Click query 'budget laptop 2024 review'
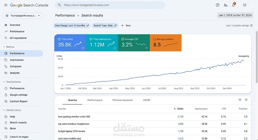The width and height of the screenshot is (258, 140). click(x=72, y=131)
